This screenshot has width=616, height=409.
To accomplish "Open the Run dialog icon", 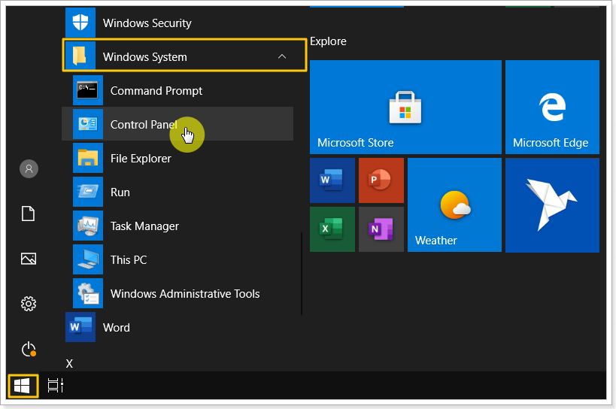I will point(88,192).
